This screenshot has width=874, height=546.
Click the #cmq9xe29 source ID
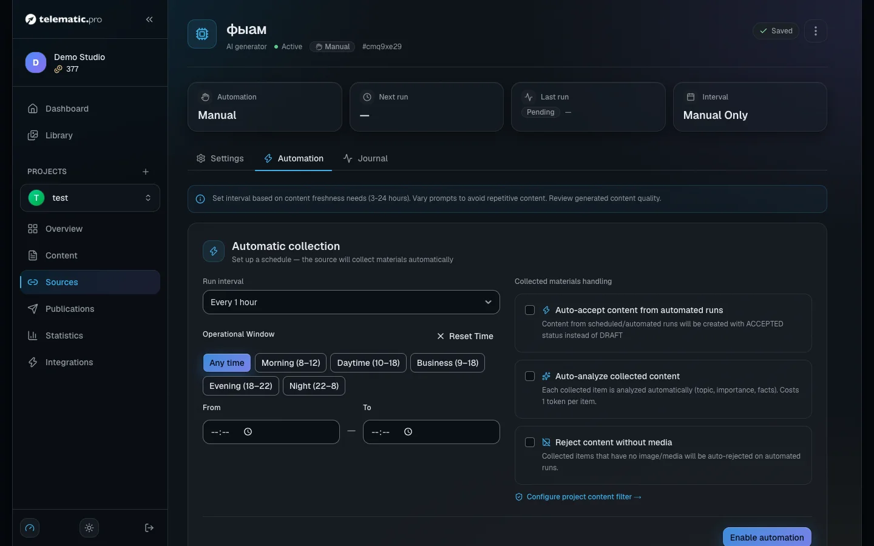point(382,47)
